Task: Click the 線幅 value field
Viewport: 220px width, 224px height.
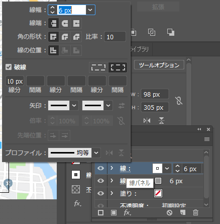Action: (x=72, y=10)
